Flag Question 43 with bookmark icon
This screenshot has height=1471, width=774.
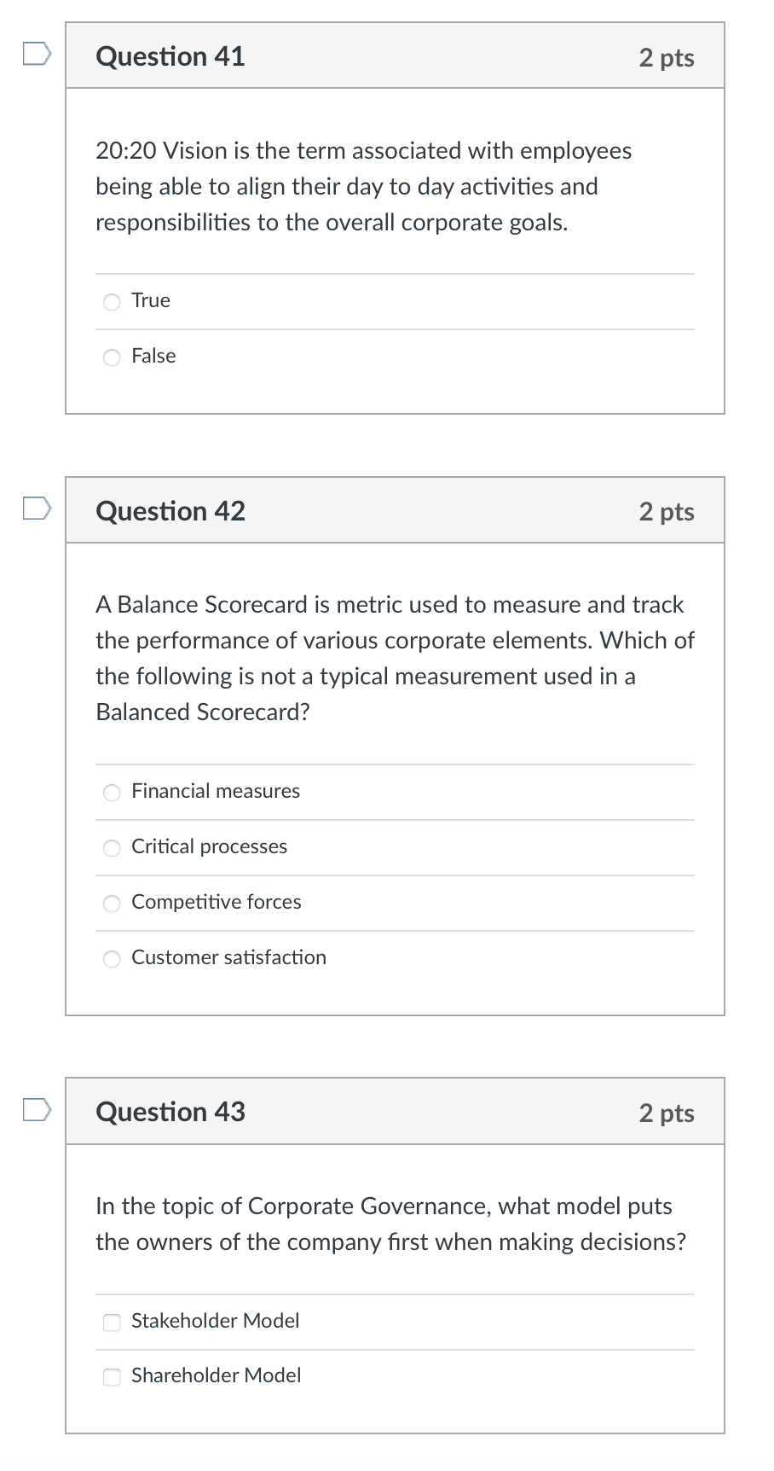click(37, 1110)
